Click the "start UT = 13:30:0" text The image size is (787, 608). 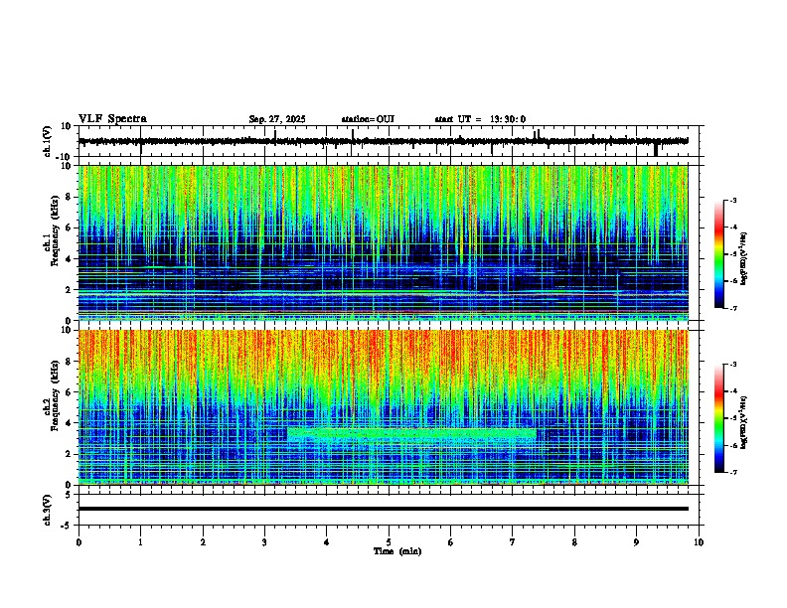[x=480, y=119]
